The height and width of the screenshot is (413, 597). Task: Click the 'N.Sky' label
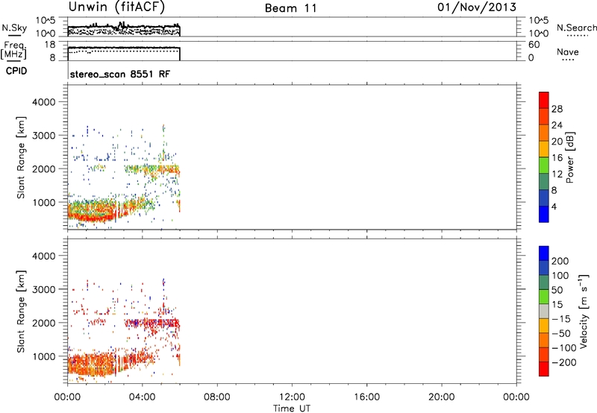coord(14,28)
